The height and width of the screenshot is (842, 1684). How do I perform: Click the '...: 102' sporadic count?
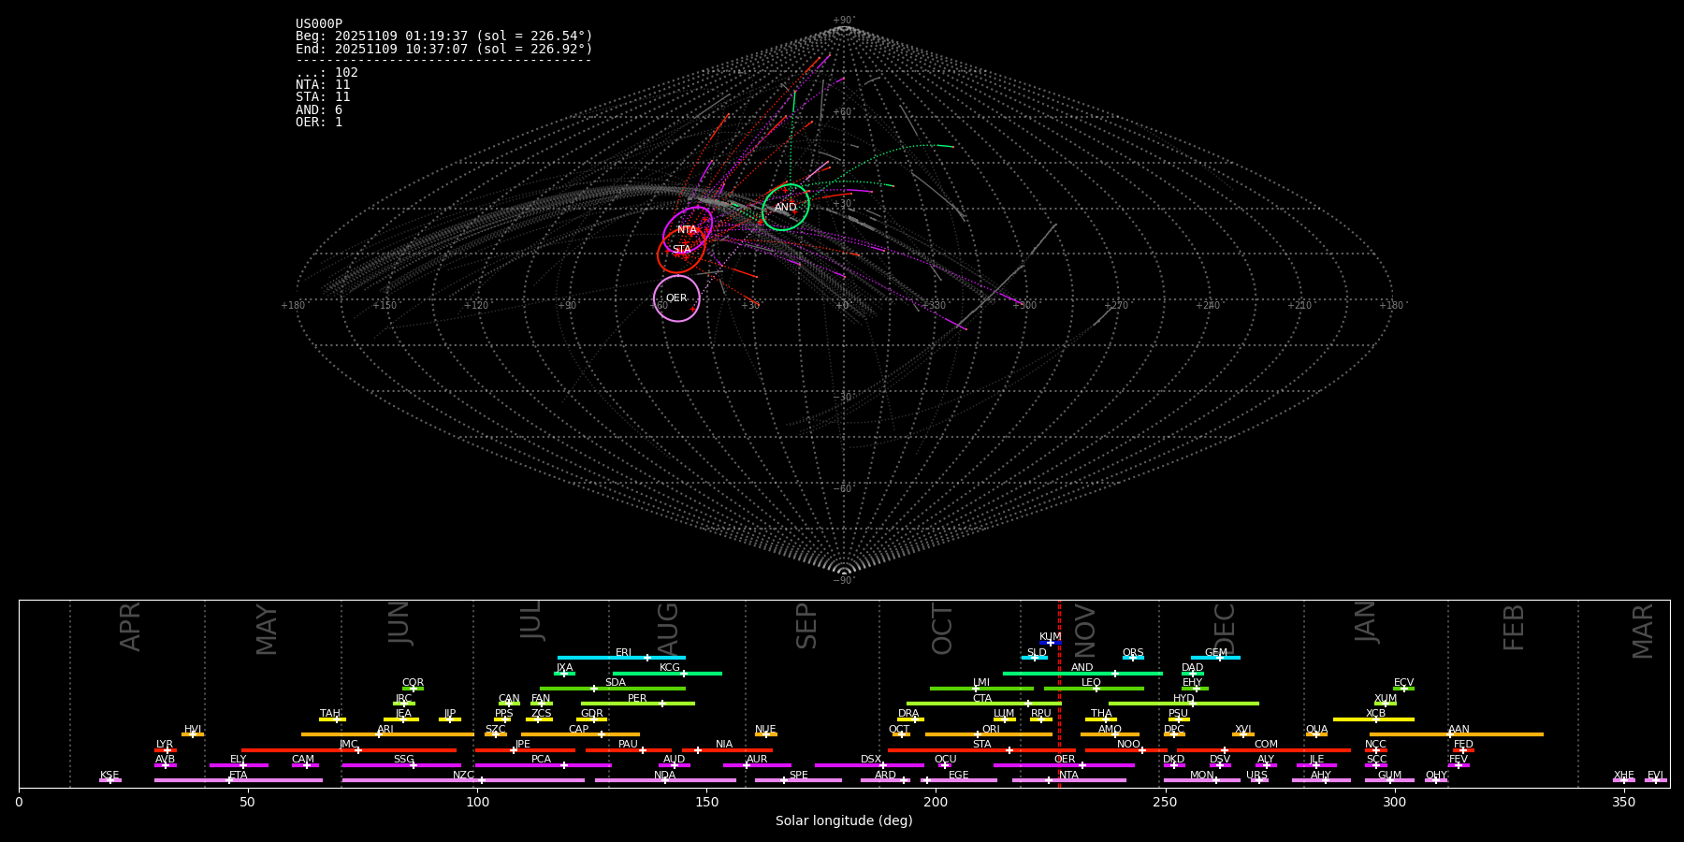pos(327,73)
